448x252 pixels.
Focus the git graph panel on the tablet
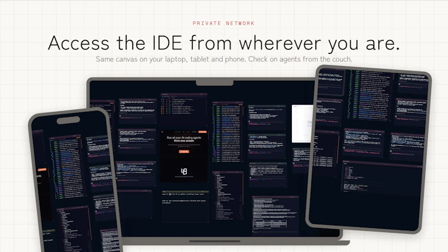click(370, 95)
